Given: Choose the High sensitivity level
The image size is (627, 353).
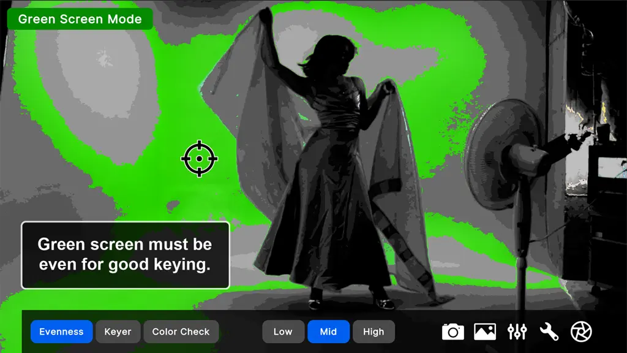Looking at the screenshot, I should [x=374, y=332].
